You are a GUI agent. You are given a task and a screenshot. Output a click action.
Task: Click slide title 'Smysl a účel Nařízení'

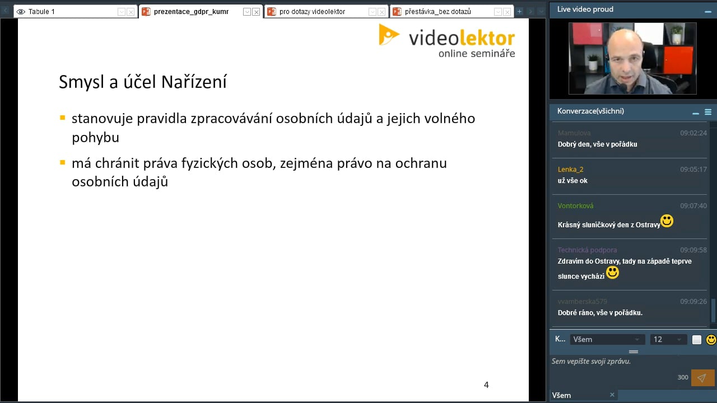[x=143, y=82]
